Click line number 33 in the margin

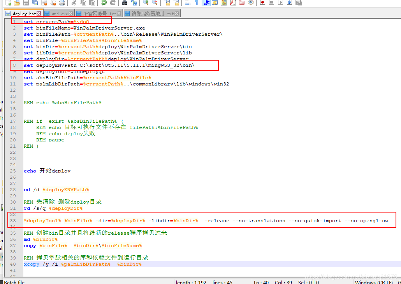tap(13, 221)
